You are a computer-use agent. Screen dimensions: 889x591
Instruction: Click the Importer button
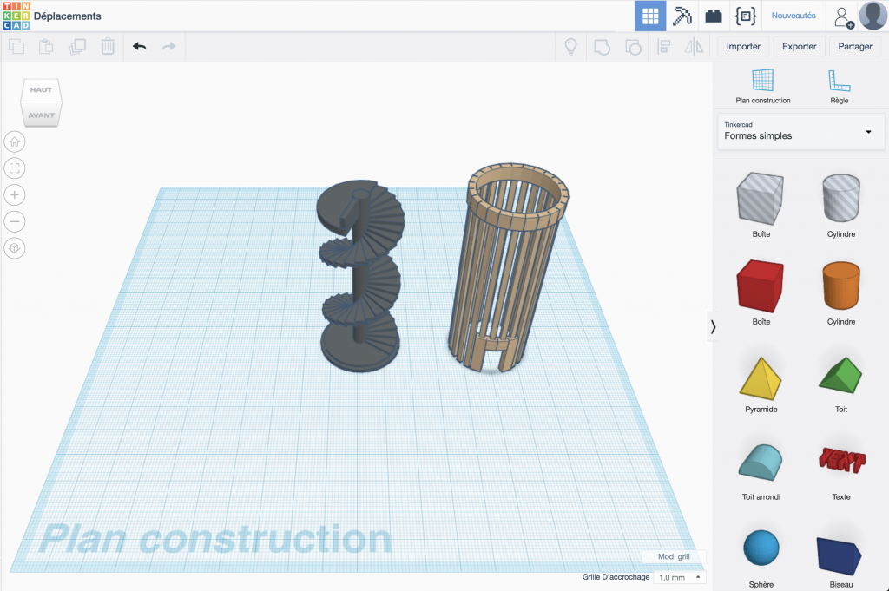[x=743, y=46]
